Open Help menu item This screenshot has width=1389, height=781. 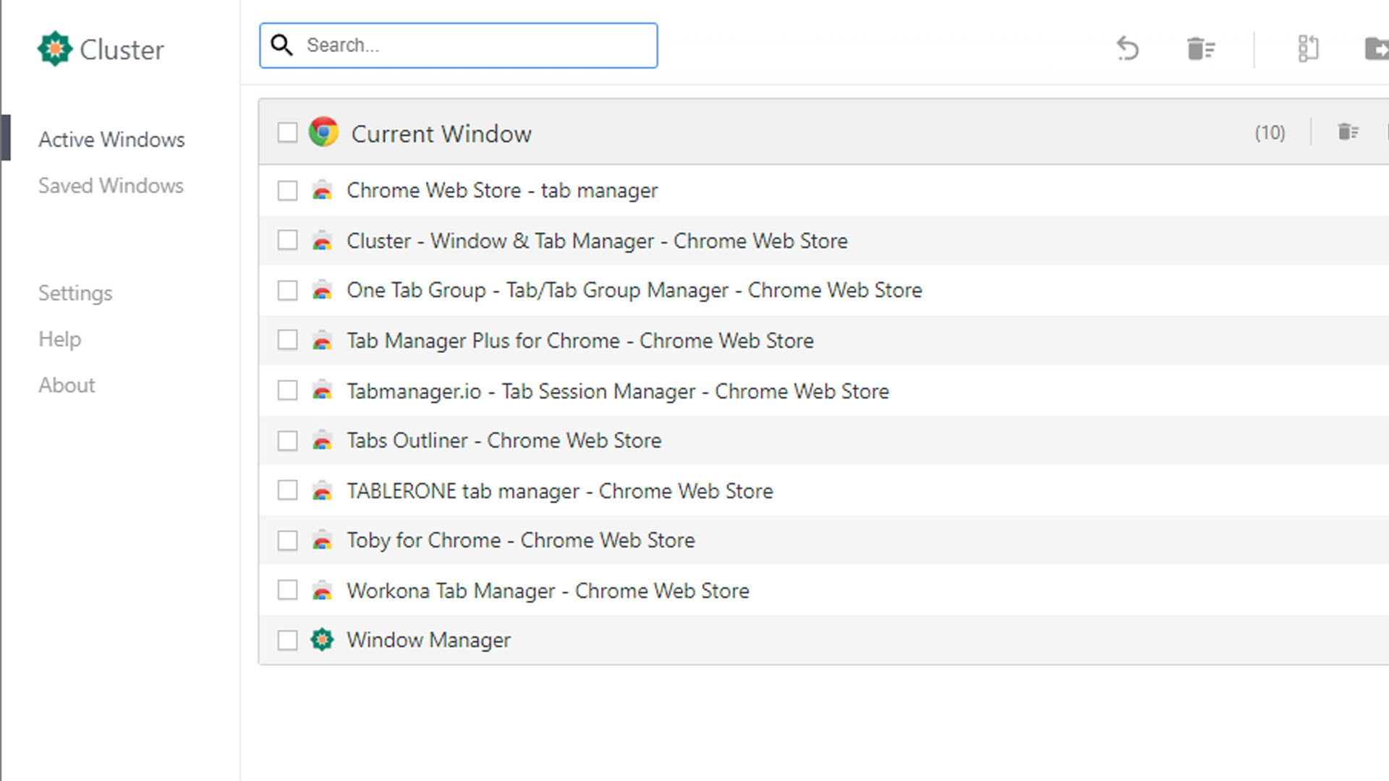tap(60, 339)
